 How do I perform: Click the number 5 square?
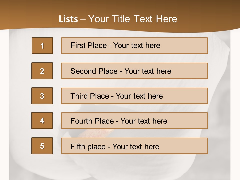coord(42,146)
